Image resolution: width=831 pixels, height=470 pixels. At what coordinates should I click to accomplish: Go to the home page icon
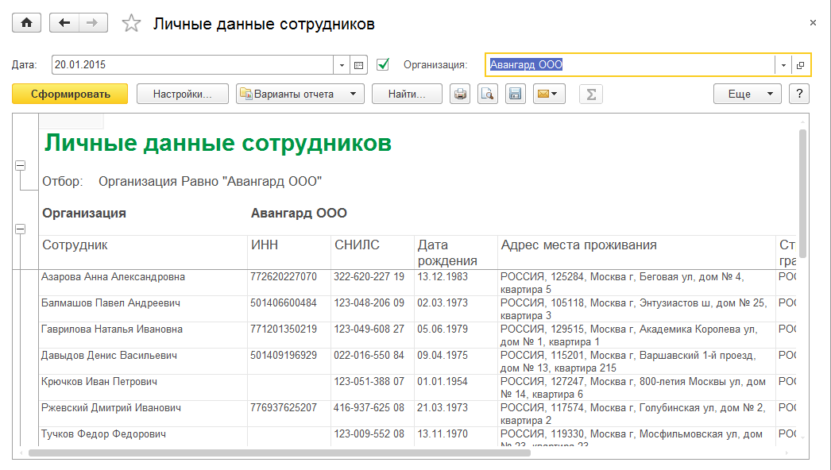(x=26, y=23)
